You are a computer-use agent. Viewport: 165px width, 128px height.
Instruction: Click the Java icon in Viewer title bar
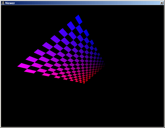(3, 3)
